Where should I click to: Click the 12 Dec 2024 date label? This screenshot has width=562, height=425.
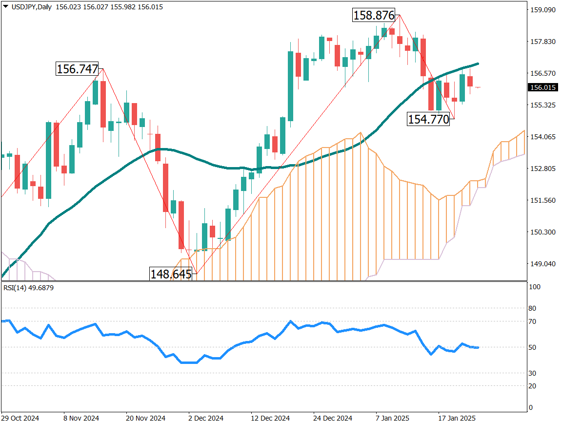[x=270, y=418]
